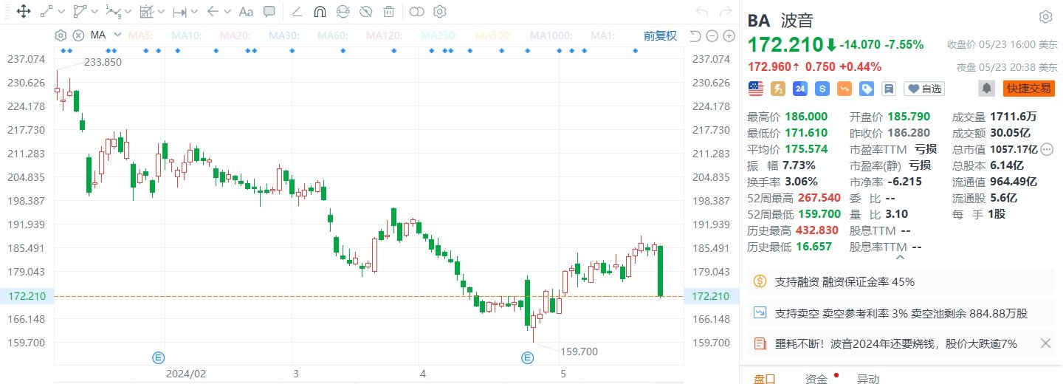Screen dimensions: 1063x384
Task: Toggle 自选 watchlist favorite button
Action: 925,89
